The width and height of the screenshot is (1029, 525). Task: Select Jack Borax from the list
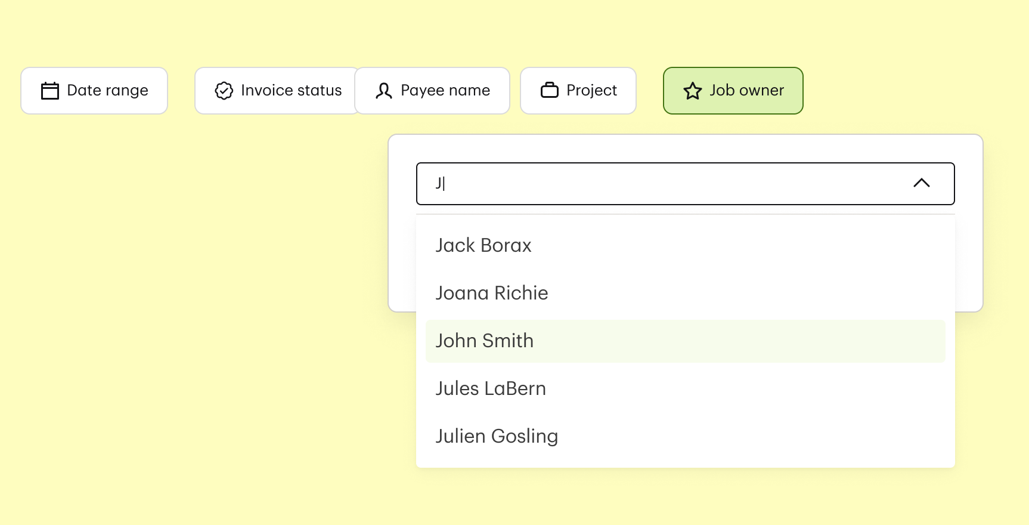483,245
